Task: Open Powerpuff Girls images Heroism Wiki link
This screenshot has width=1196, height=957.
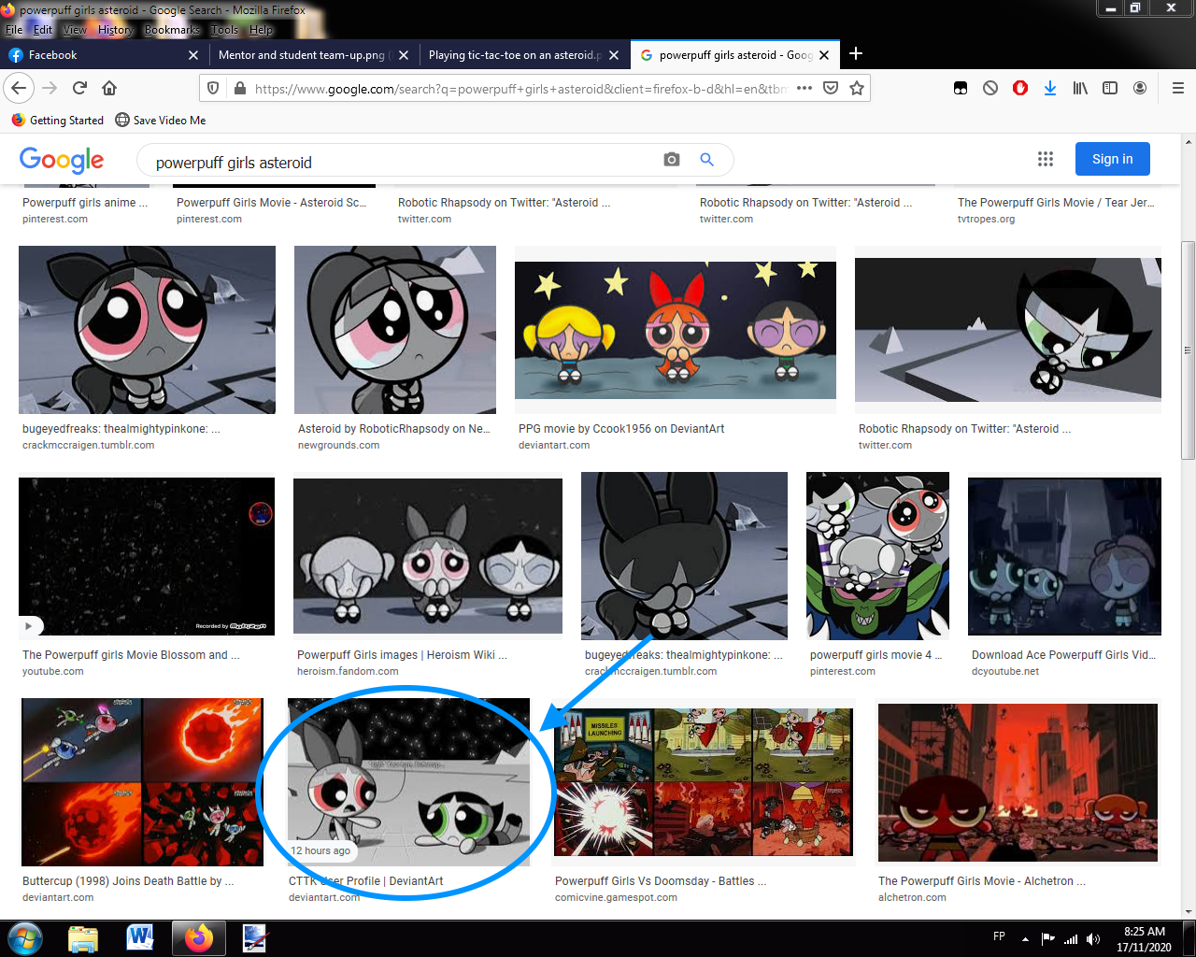Action: pos(402,655)
